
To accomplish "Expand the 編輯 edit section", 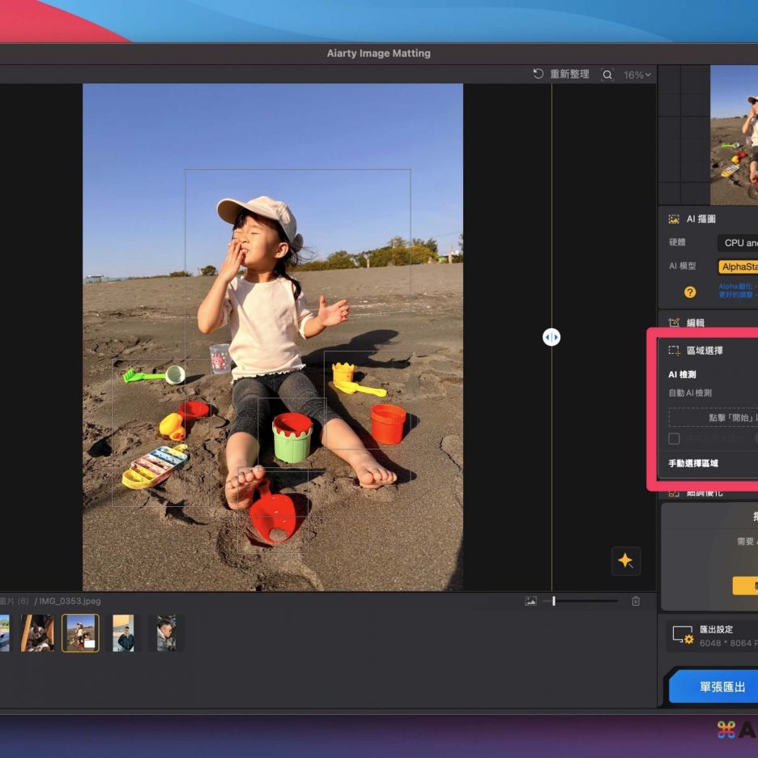I will [x=695, y=322].
